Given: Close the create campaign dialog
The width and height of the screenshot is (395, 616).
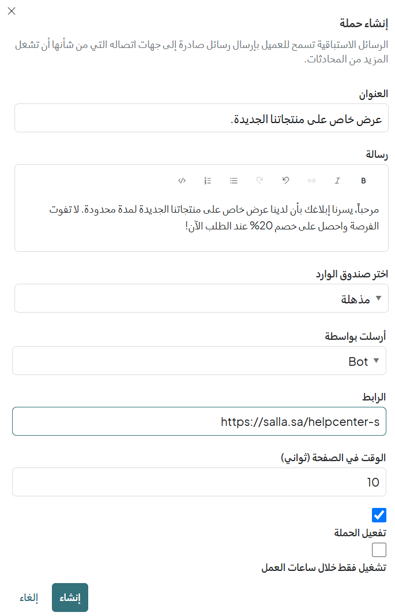Looking at the screenshot, I should [12, 11].
